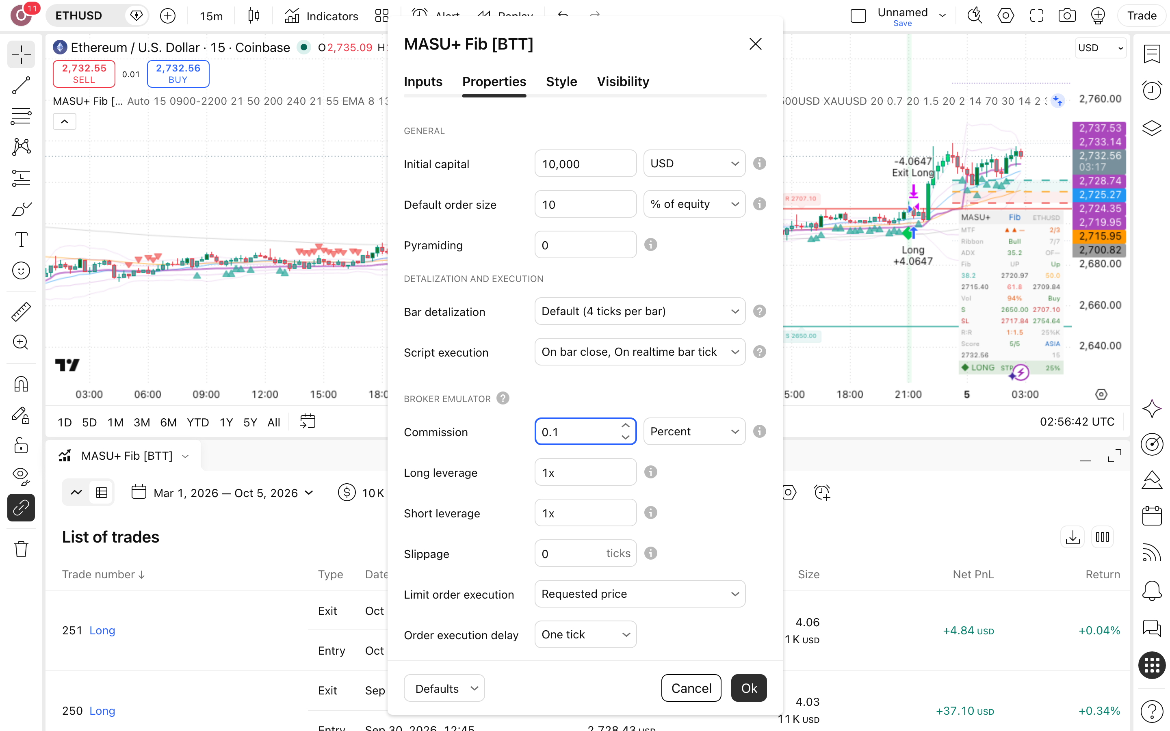Image resolution: width=1170 pixels, height=731 pixels.
Task: Activate the zoom in tool
Action: [21, 342]
